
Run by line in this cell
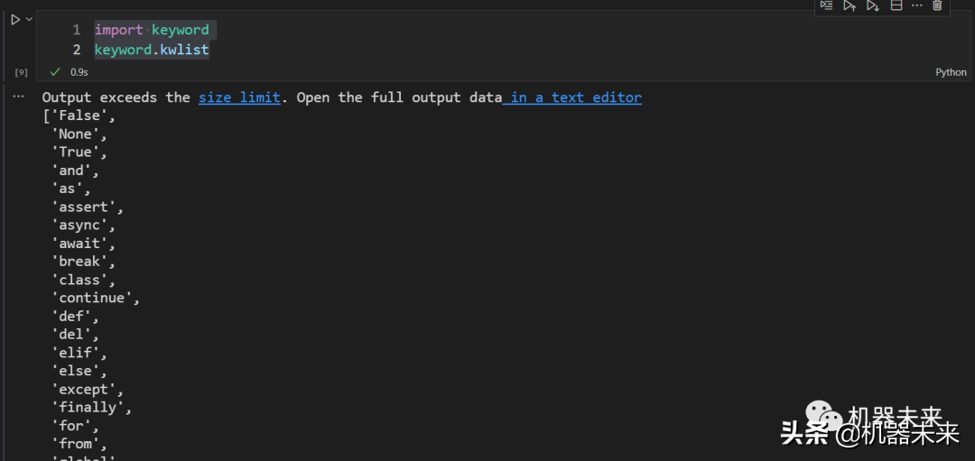pos(826,5)
